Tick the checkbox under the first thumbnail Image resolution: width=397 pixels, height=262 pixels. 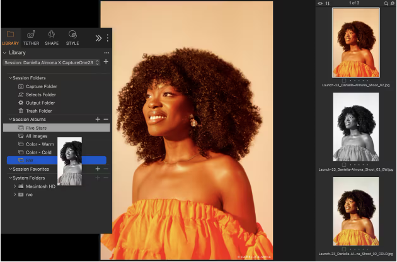click(343, 81)
